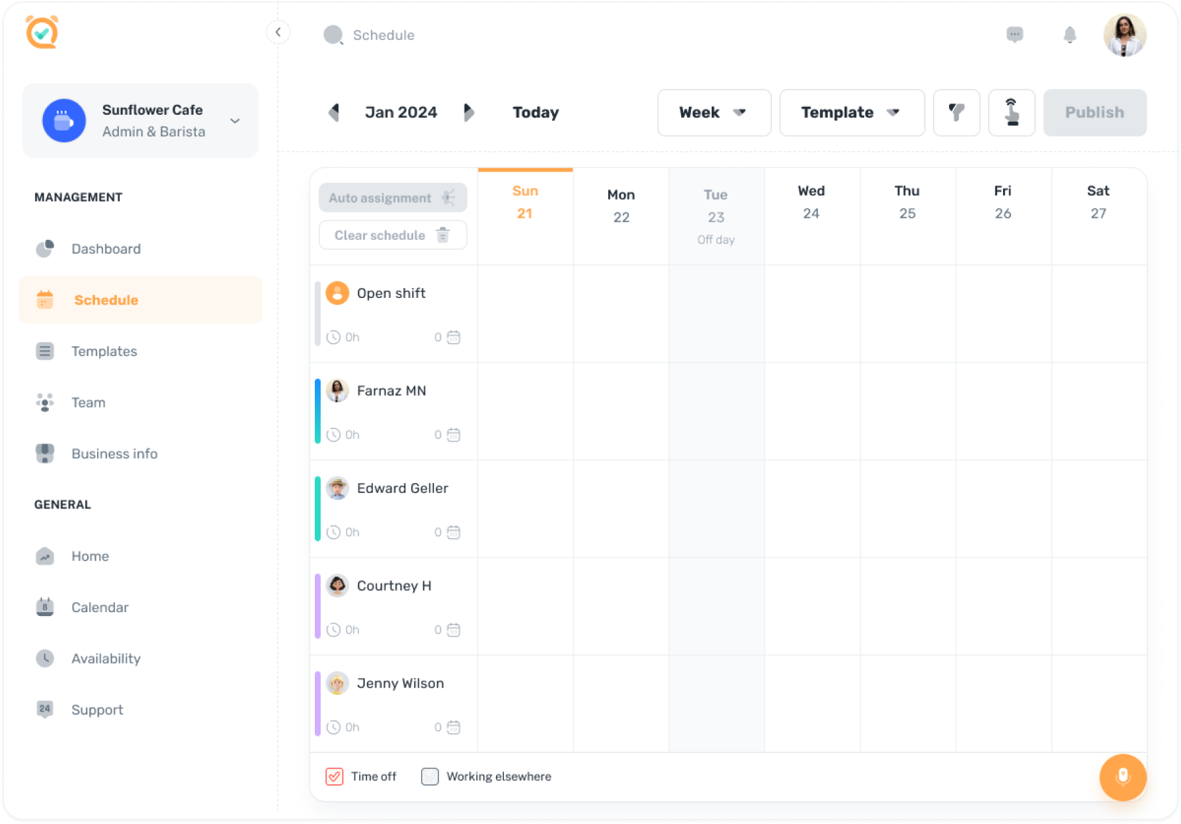This screenshot has height=824, width=1181.
Task: Open the user profile avatar
Action: [x=1124, y=35]
